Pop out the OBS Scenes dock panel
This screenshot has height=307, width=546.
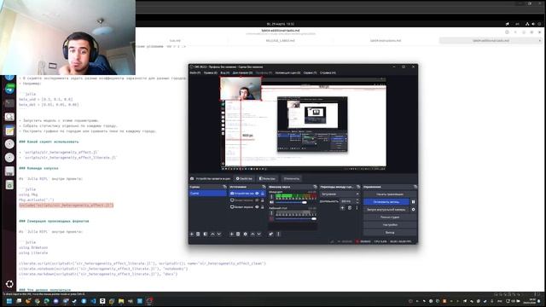tap(224, 187)
